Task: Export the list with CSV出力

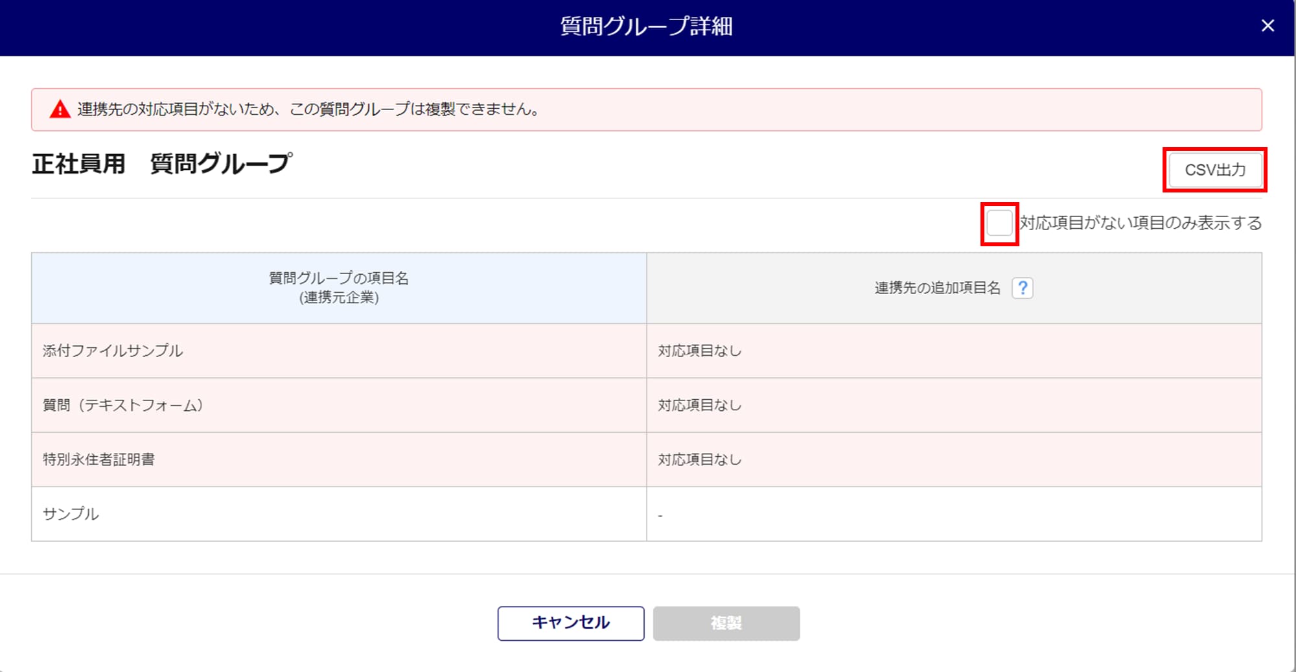Action: (x=1214, y=170)
